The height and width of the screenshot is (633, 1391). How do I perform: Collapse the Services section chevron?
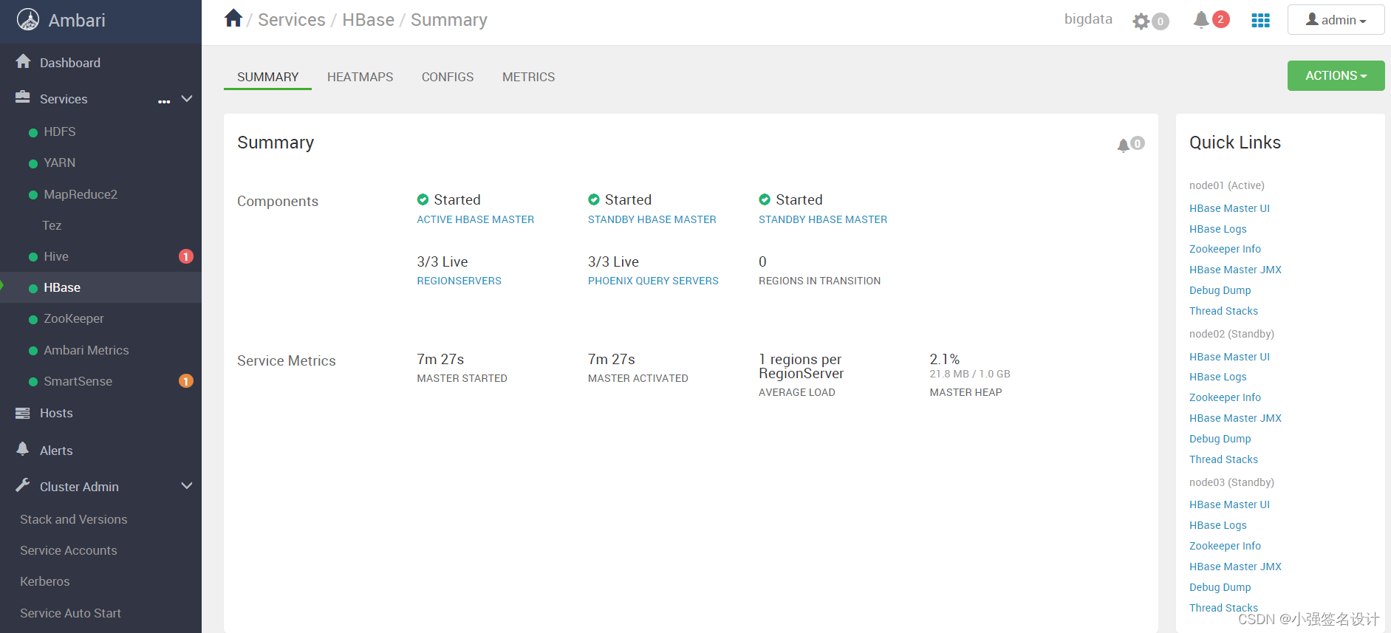187,98
